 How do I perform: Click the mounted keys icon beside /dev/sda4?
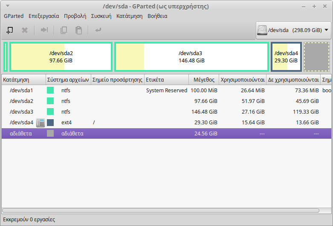pyautogui.click(x=41, y=123)
